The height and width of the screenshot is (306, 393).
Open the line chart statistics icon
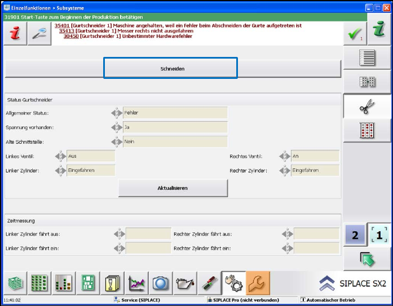137,283
